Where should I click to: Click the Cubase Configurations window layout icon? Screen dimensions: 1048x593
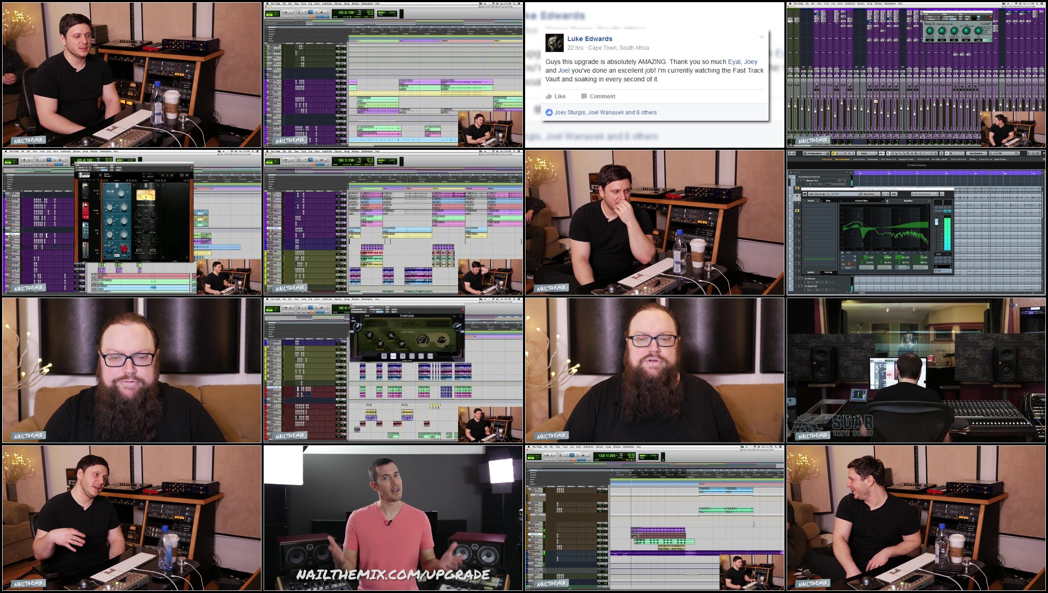tap(805, 153)
